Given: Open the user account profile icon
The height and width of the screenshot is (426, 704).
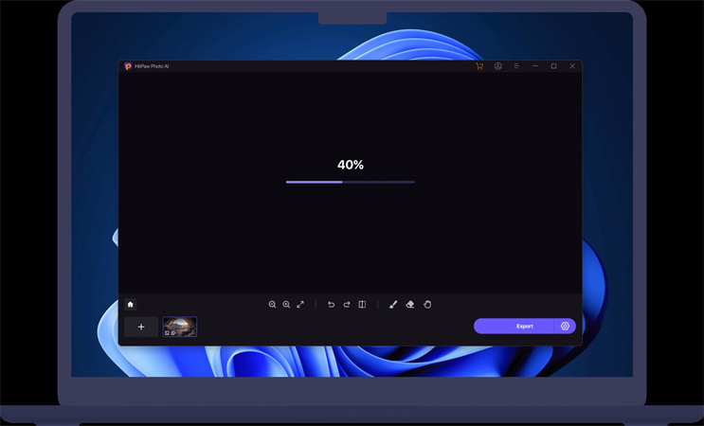Looking at the screenshot, I should click(x=498, y=66).
